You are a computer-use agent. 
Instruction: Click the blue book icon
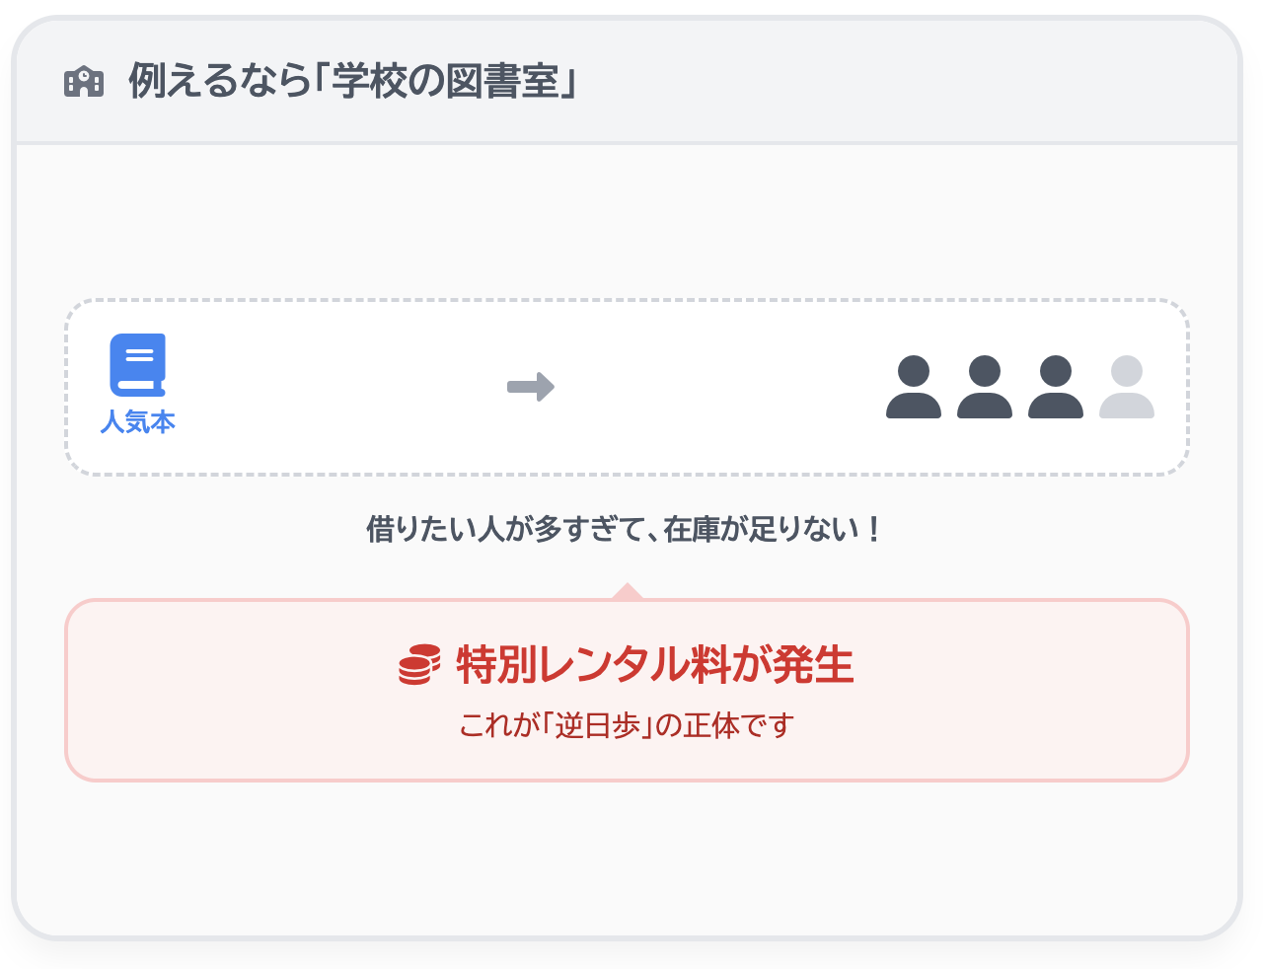pyautogui.click(x=137, y=365)
